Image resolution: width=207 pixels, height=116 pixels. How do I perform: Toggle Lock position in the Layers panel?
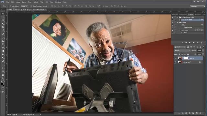(x=185, y=54)
